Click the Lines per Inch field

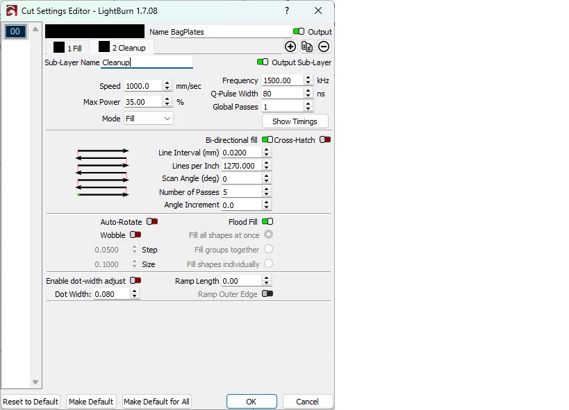242,166
